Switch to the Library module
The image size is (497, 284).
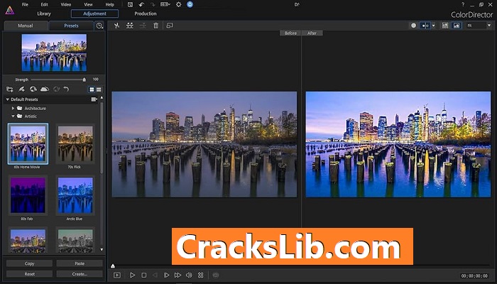(44, 13)
